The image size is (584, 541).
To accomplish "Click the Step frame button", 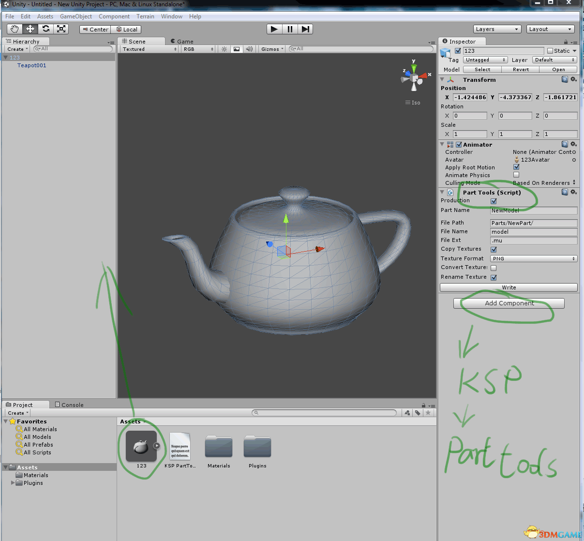I will (x=305, y=29).
